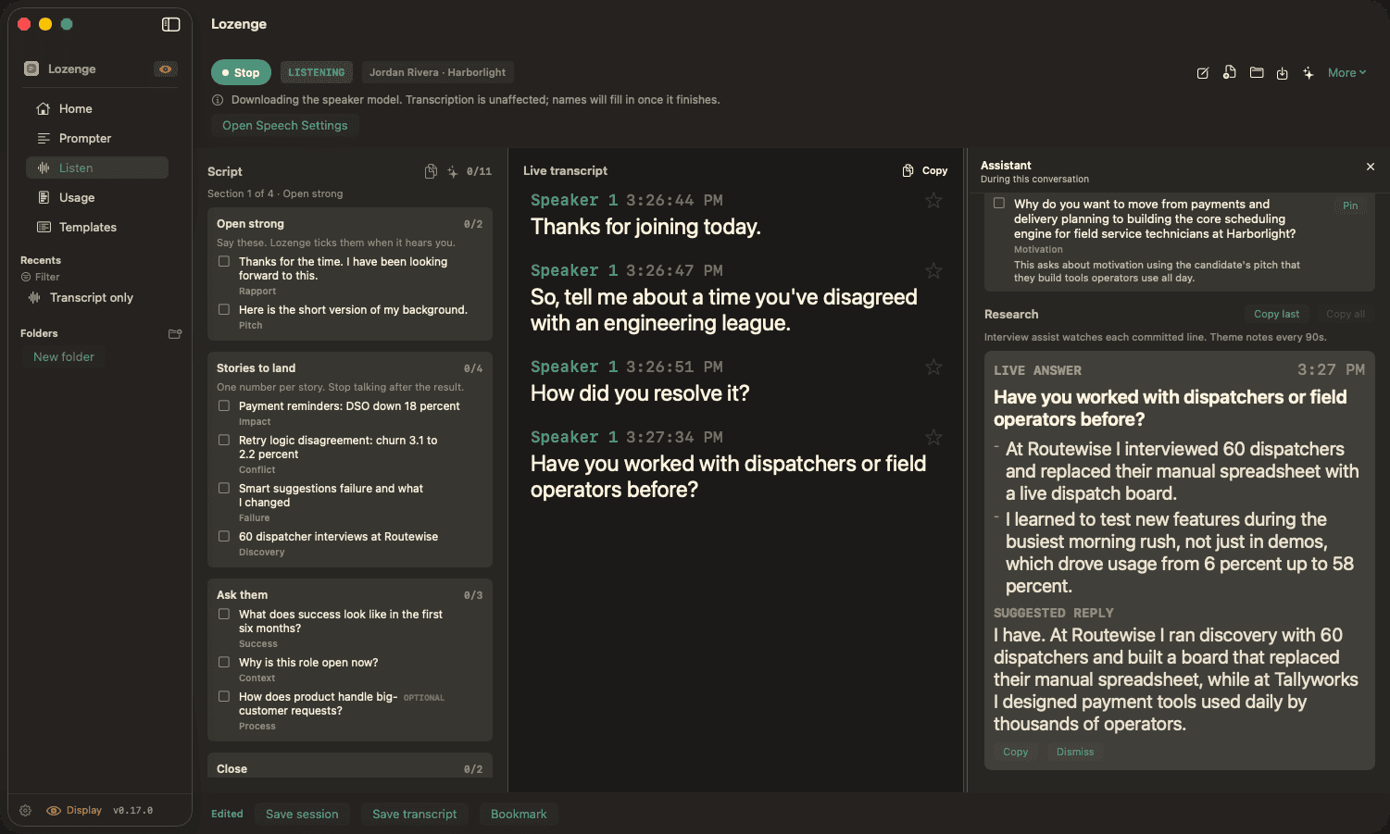Click Save session in the bottom bar
This screenshot has height=834, width=1390.
302,814
